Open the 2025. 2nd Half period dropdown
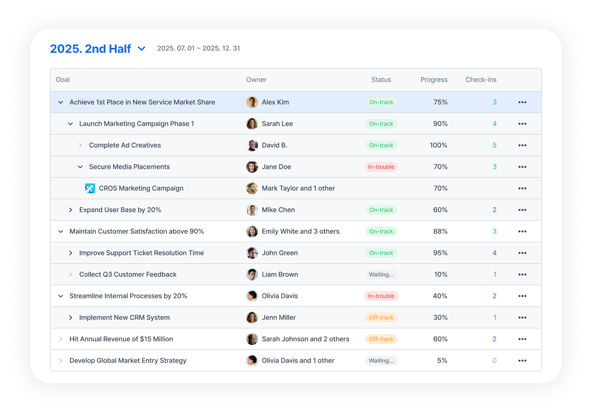This screenshot has width=592, height=415. click(x=142, y=49)
